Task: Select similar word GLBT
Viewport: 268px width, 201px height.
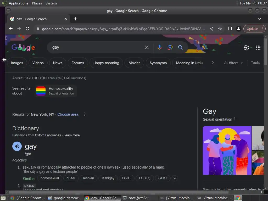Action: click(x=163, y=178)
